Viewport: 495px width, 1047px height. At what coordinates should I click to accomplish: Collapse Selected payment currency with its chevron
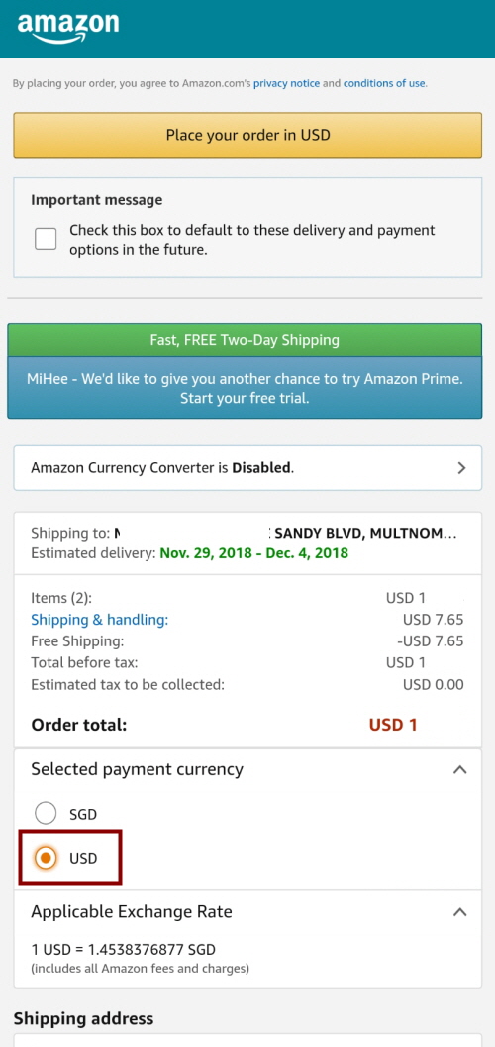point(459,769)
